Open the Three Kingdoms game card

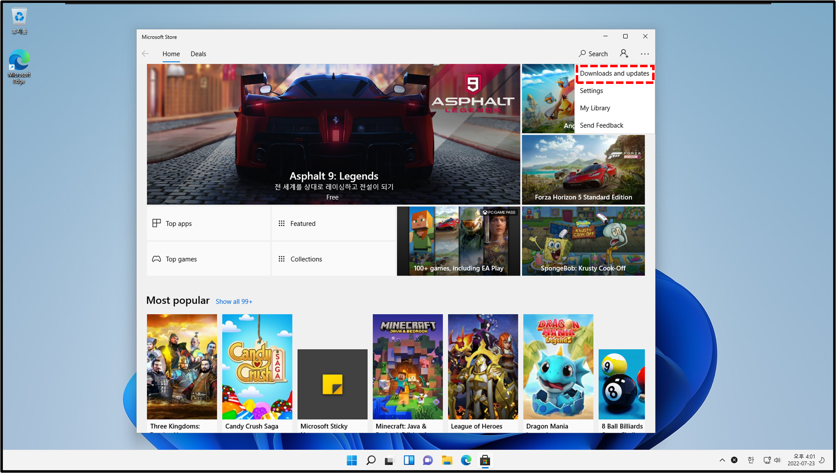tap(182, 373)
